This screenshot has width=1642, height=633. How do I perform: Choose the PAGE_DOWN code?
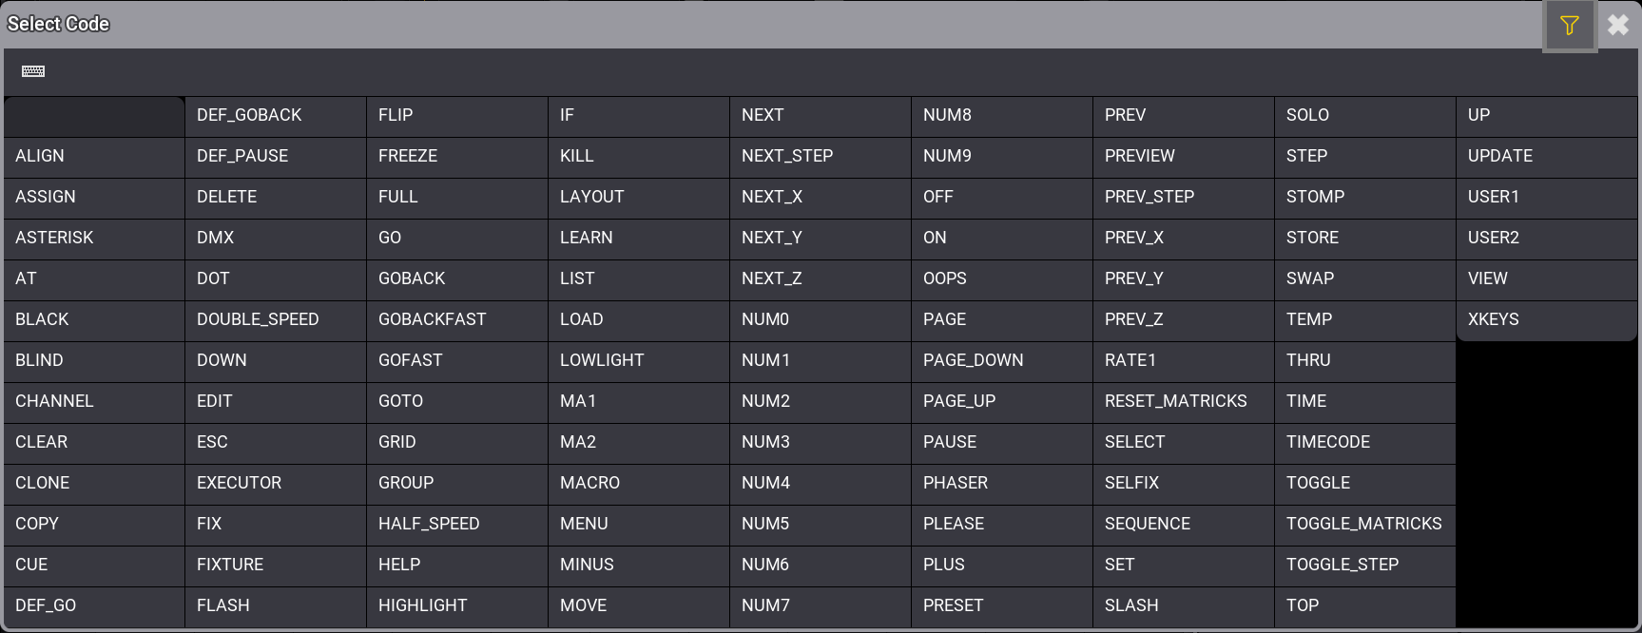pos(1001,360)
